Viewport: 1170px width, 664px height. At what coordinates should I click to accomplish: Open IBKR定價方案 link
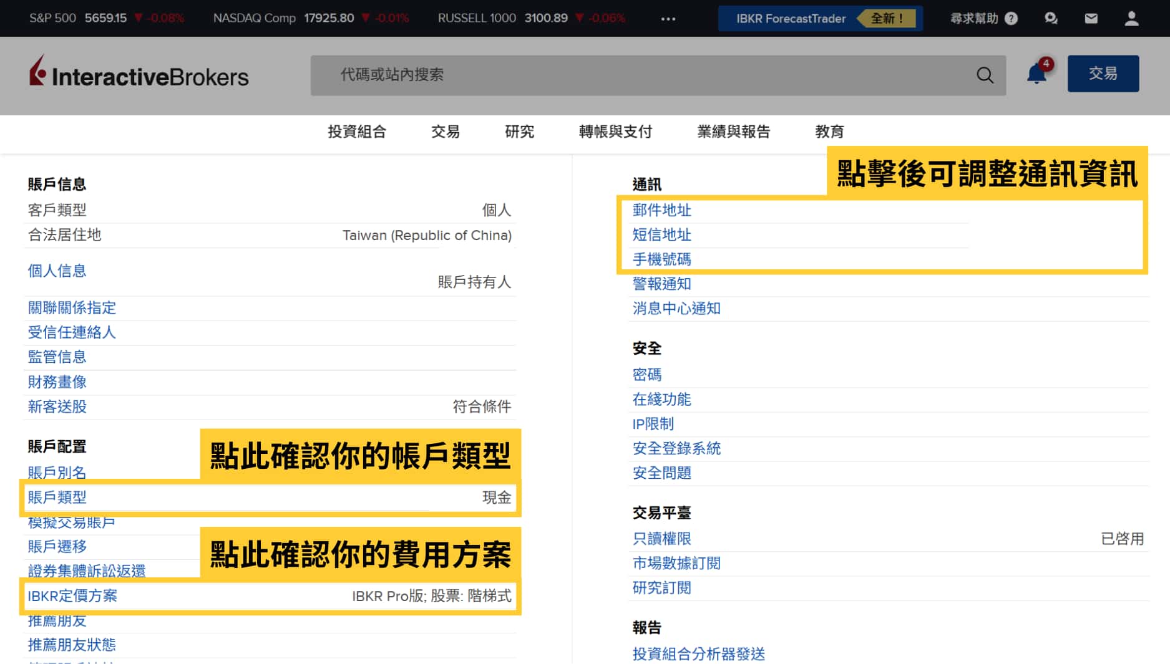[72, 596]
